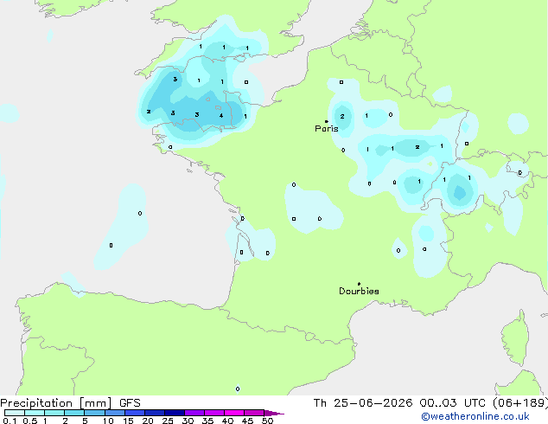Click the '50' legend scale label
Screen dimensions: 548x424
(x=267, y=421)
